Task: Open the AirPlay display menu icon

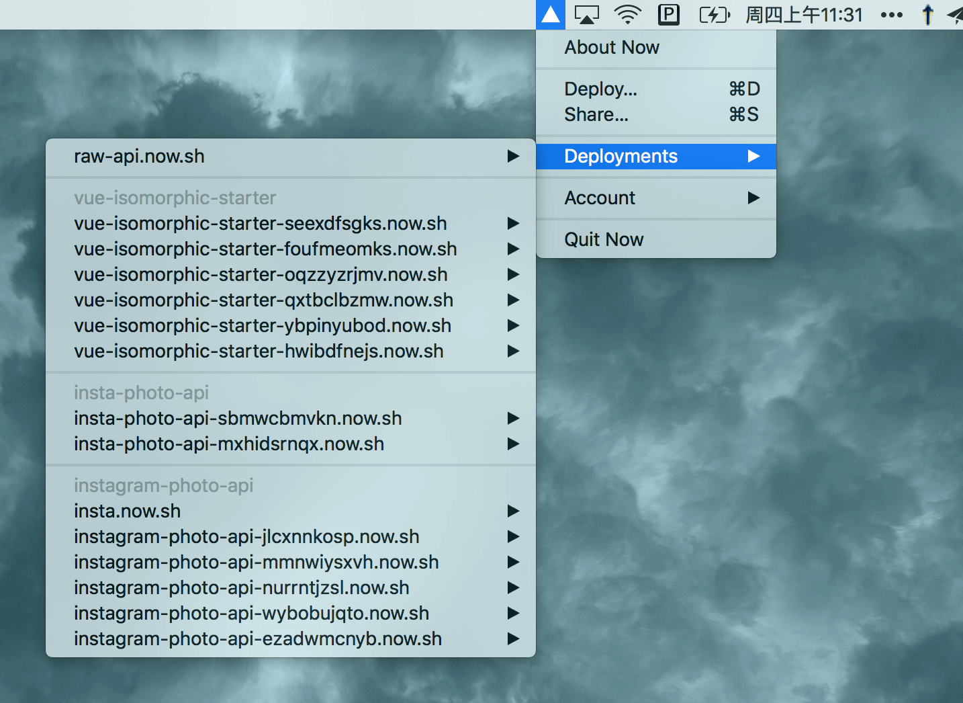Action: 586,15
